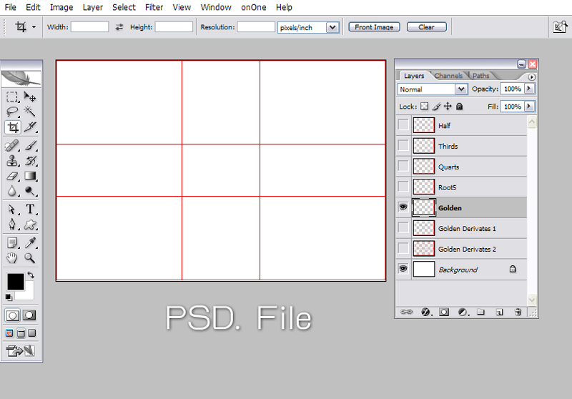Open the Fill slider arrow
Viewport: 572px width, 399px height.
(529, 106)
